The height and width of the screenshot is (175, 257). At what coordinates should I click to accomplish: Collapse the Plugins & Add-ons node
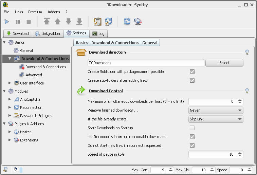tap(4, 123)
